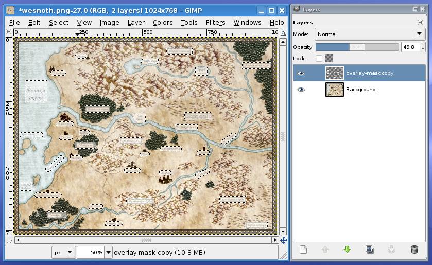The width and height of the screenshot is (432, 265).
Task: Click the zoom field showing 50%
Action: pyautogui.click(x=91, y=252)
